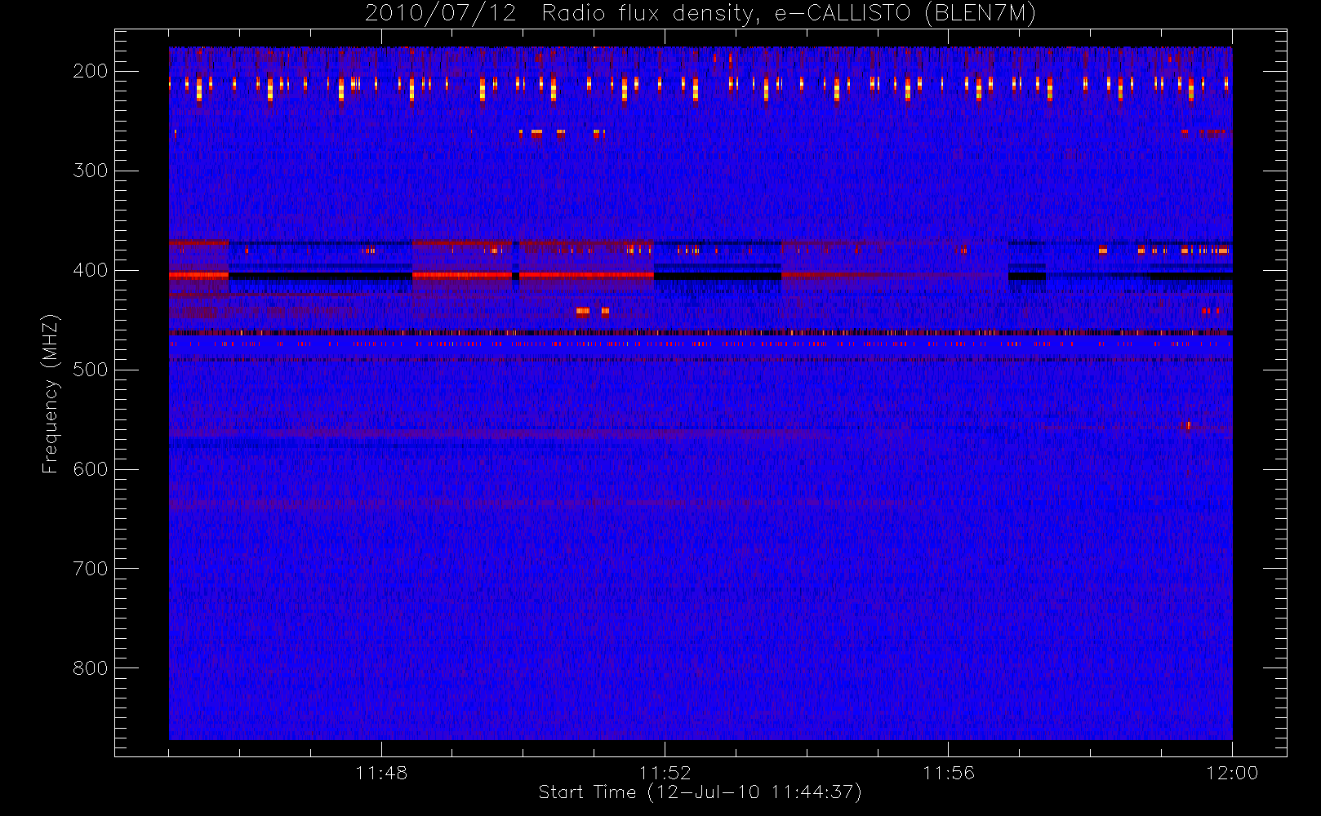Viewport: 1321px width, 816px height.
Task: Click the plot title mentioning e-CALLISTO (BLEN7M)
Action: click(x=701, y=14)
